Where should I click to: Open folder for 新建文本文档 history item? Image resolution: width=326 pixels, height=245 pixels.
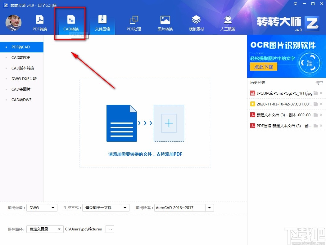click(316, 115)
